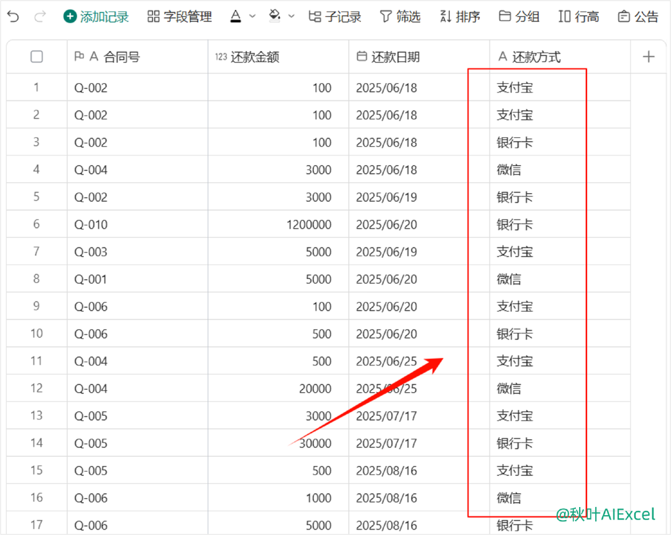Click the 合同号 column header
This screenshot has height=535, width=671.
(137, 57)
